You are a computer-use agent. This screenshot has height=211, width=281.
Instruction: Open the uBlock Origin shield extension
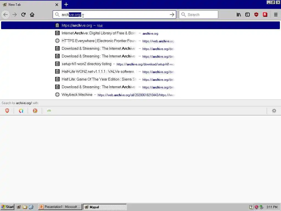click(256, 15)
